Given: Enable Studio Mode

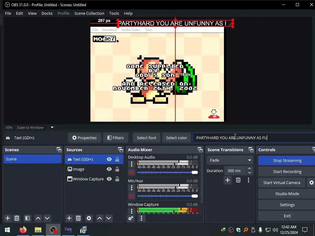Looking at the screenshot, I should [287, 194].
